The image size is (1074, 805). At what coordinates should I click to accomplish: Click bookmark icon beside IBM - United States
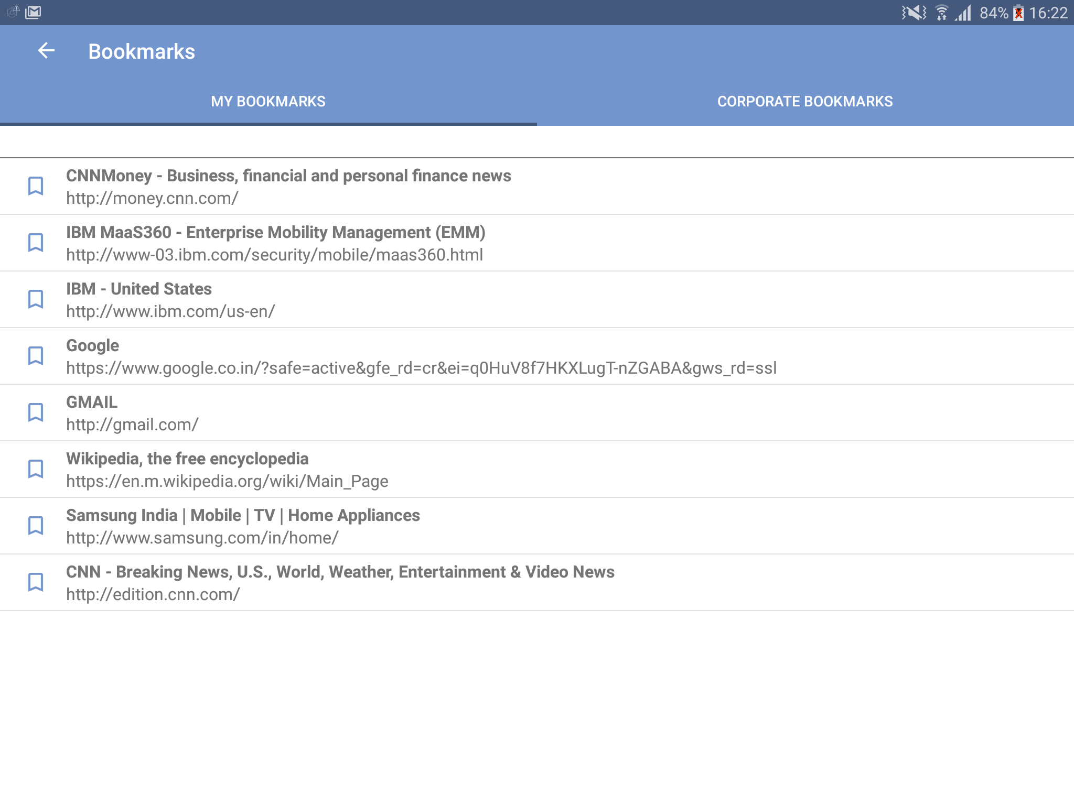click(x=36, y=299)
